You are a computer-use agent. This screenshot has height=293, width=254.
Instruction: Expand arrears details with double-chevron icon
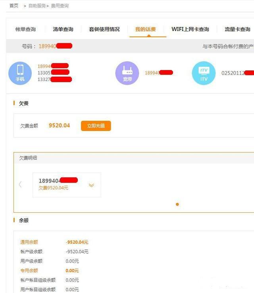pyautogui.click(x=91, y=185)
